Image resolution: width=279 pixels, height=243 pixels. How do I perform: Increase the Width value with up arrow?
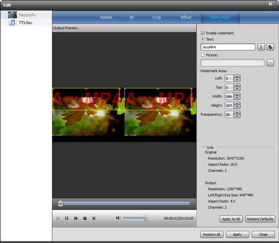[237, 95]
